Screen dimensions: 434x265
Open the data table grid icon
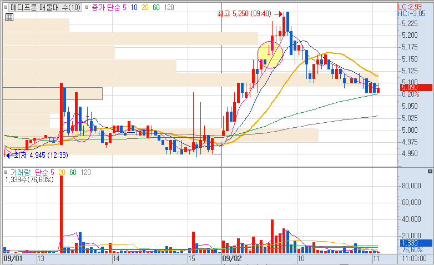point(9,17)
